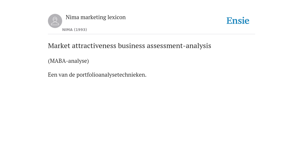
Task: Open the blue Ensie logo
Action: [238, 21]
